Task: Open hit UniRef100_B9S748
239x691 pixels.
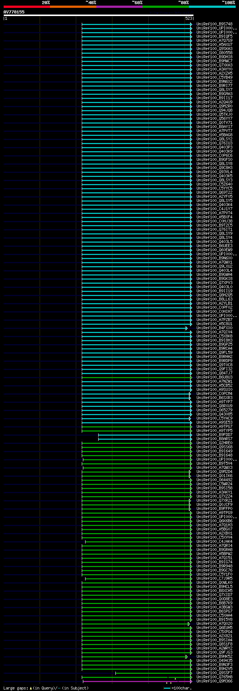Action: click(214, 24)
